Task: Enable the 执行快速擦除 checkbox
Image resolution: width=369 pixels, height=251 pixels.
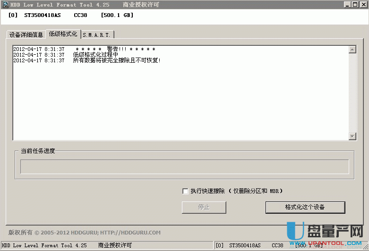Action: [185, 191]
